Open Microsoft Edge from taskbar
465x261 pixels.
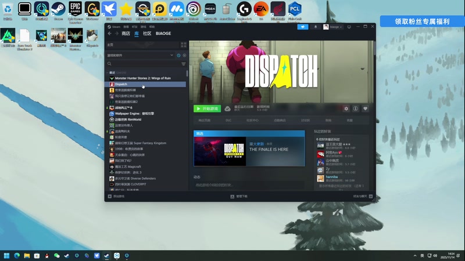17,255
